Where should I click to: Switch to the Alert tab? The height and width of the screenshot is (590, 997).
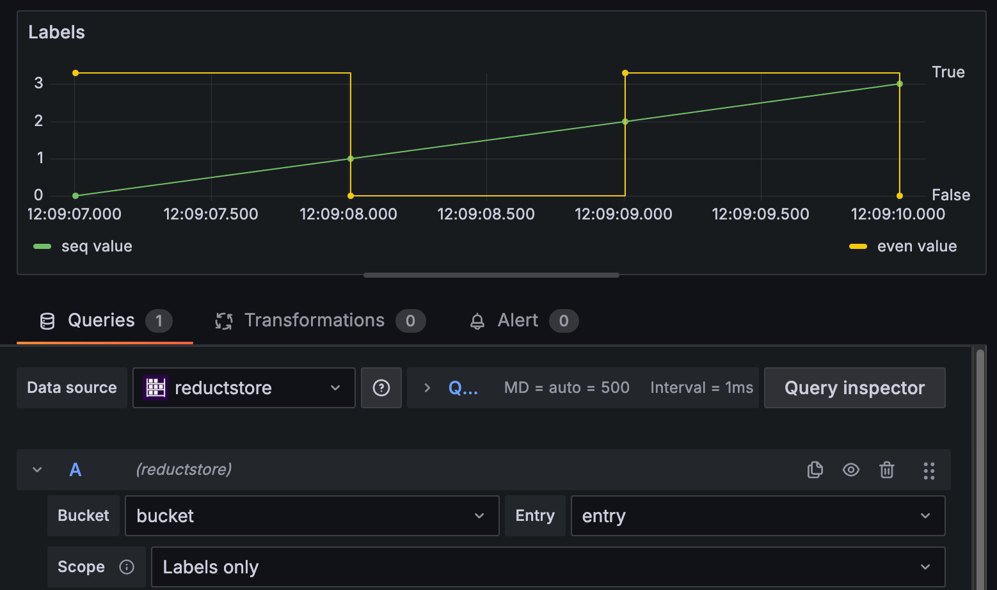tap(517, 321)
